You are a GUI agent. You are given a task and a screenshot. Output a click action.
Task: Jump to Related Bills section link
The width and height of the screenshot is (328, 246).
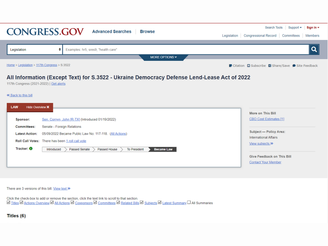coord(130,203)
